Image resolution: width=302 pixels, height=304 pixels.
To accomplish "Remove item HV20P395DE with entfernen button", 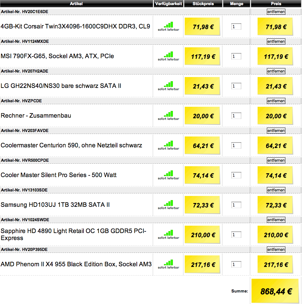I will click(x=276, y=250).
